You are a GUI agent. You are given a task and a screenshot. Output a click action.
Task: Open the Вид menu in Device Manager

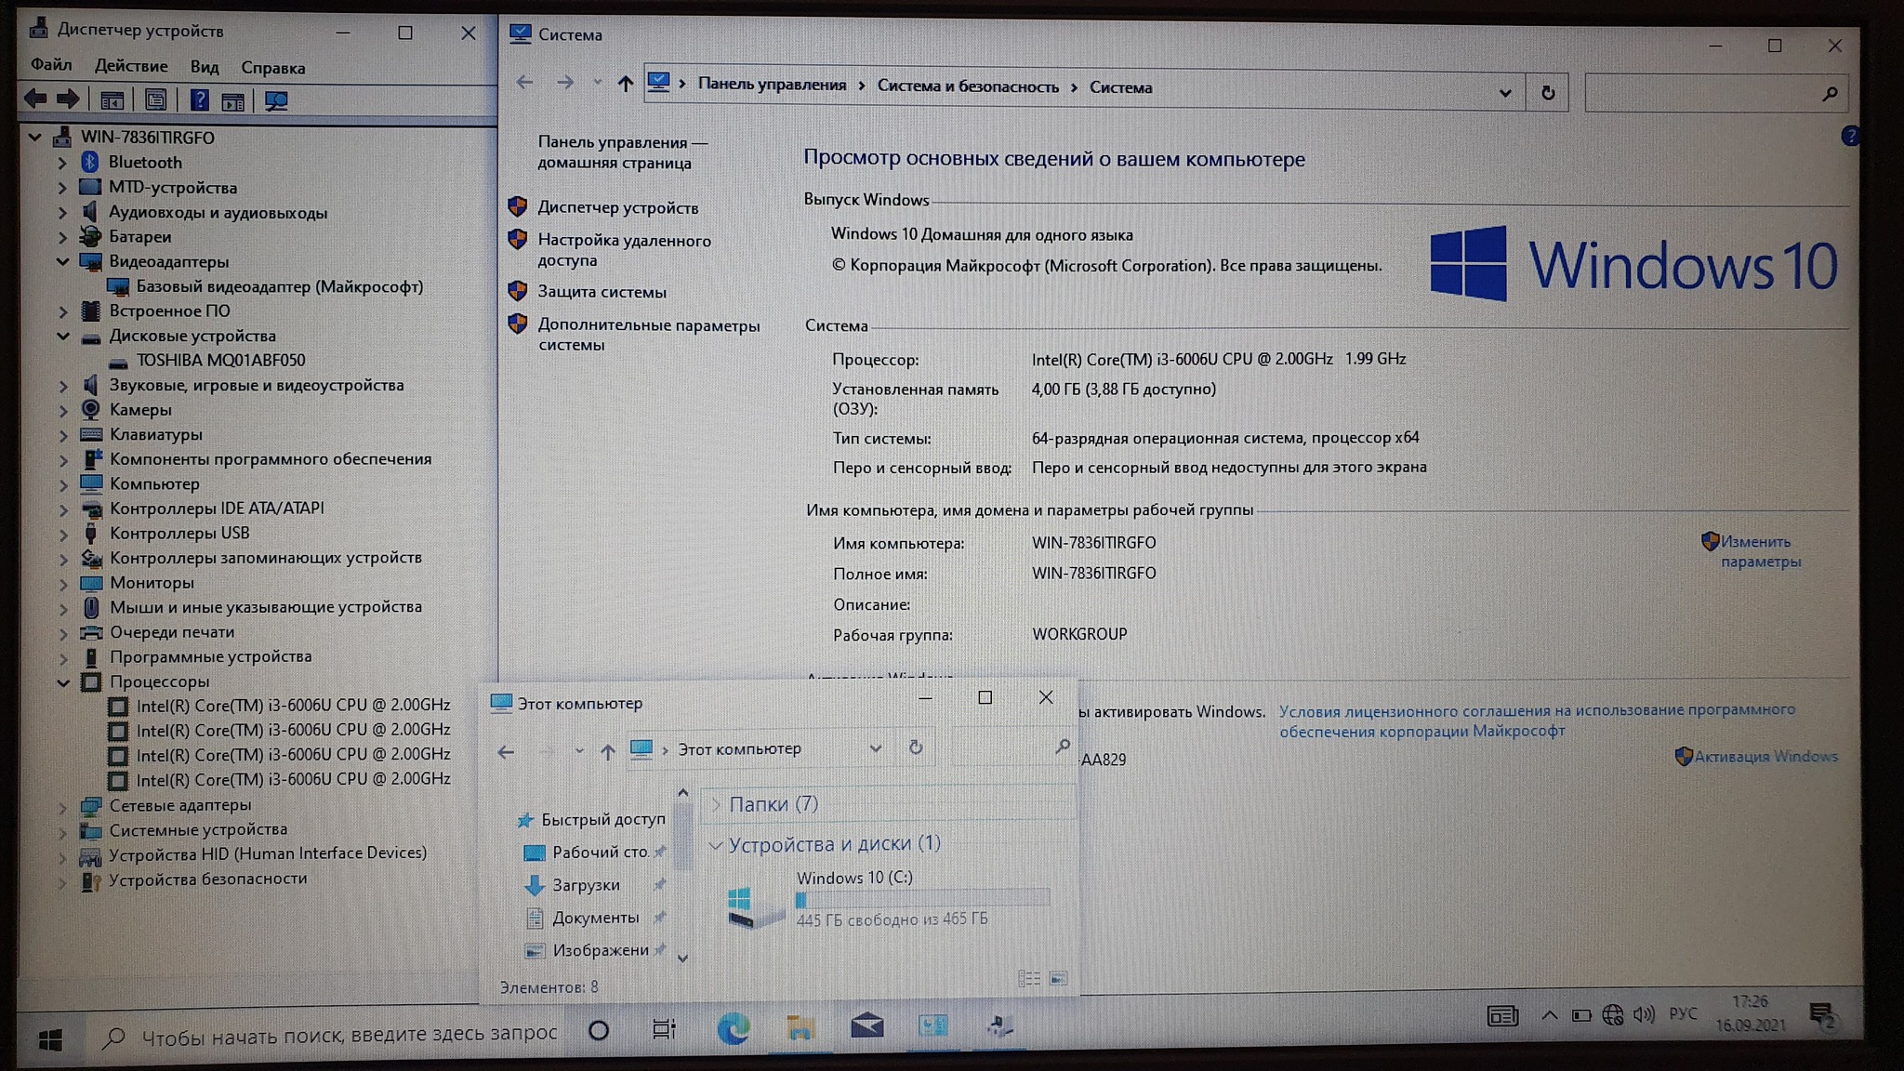coord(204,67)
